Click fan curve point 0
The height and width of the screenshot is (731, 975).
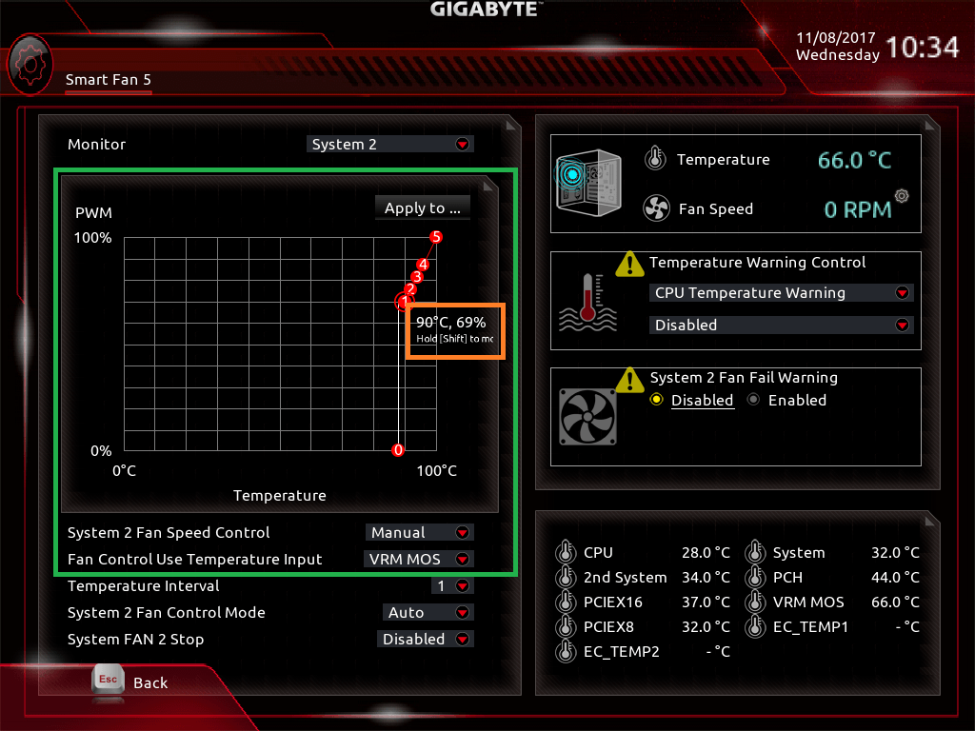(x=398, y=450)
